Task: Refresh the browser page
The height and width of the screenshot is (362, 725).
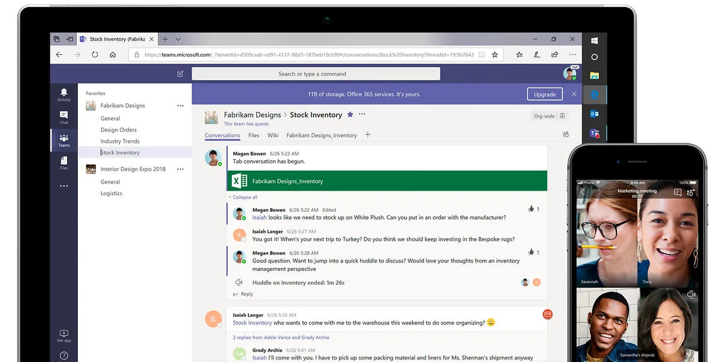Action: tap(95, 54)
